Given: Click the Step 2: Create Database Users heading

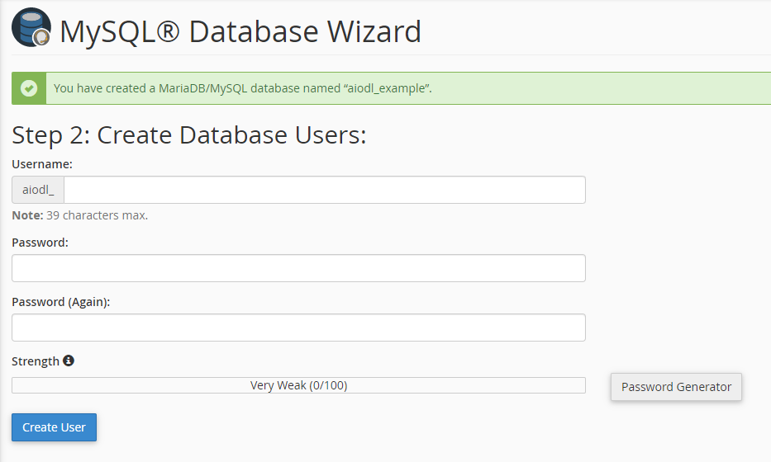Looking at the screenshot, I should 189,135.
